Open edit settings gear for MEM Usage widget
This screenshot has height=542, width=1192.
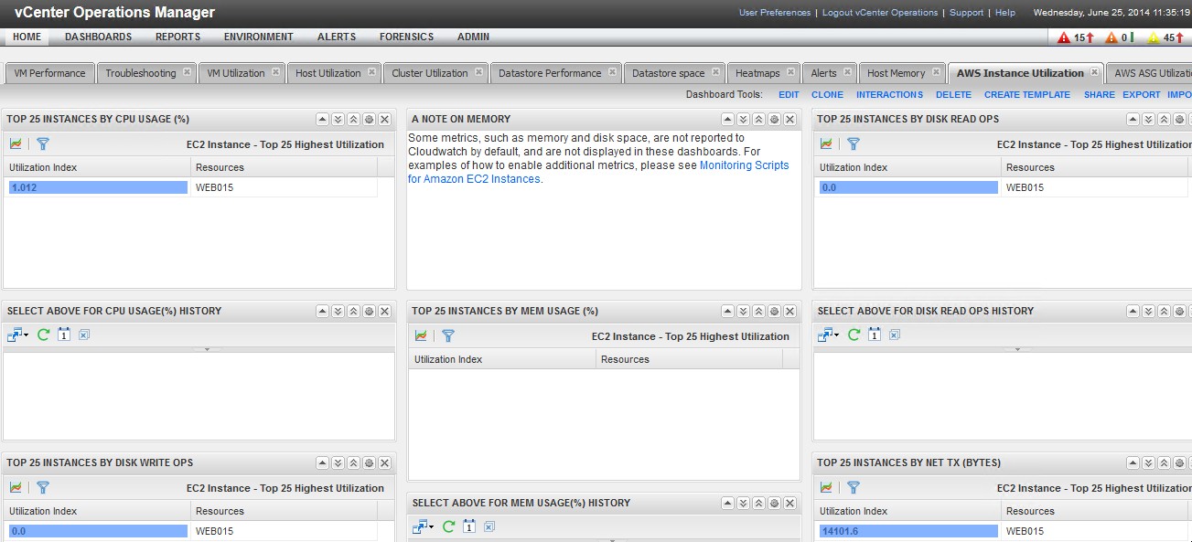[x=774, y=312]
